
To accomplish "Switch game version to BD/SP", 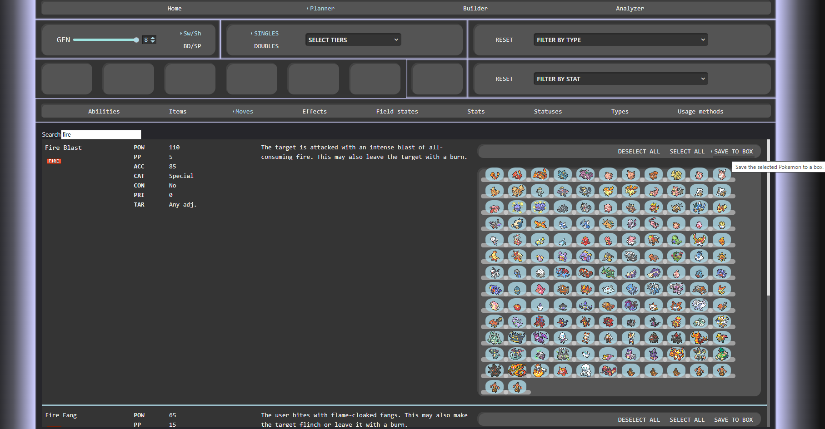I will tap(192, 46).
